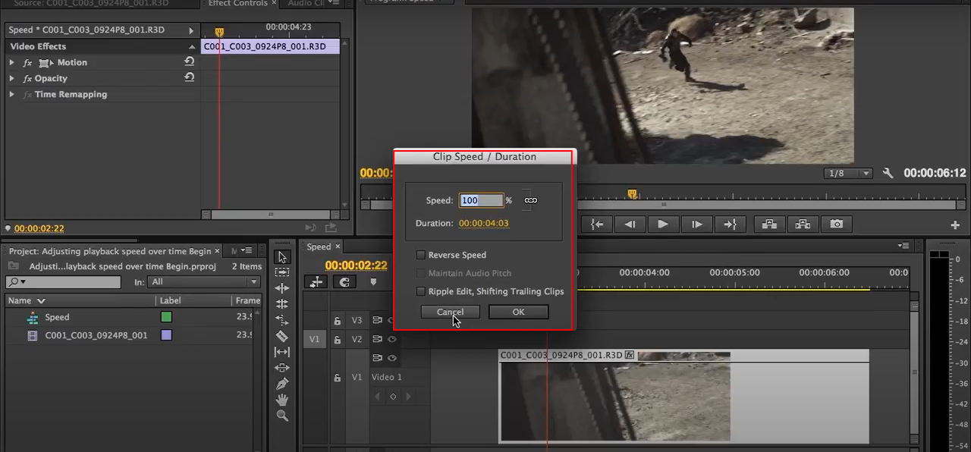Open program monitor wrench settings
This screenshot has height=452, width=971.
[888, 173]
